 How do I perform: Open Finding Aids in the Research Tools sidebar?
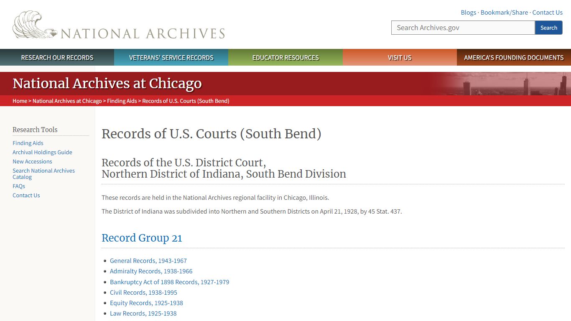(28, 143)
